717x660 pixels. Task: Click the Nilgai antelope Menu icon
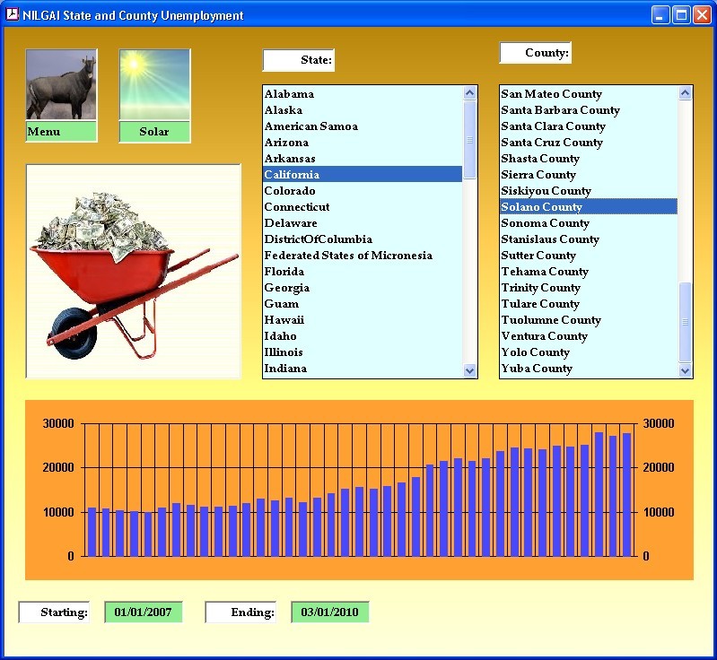tap(61, 85)
